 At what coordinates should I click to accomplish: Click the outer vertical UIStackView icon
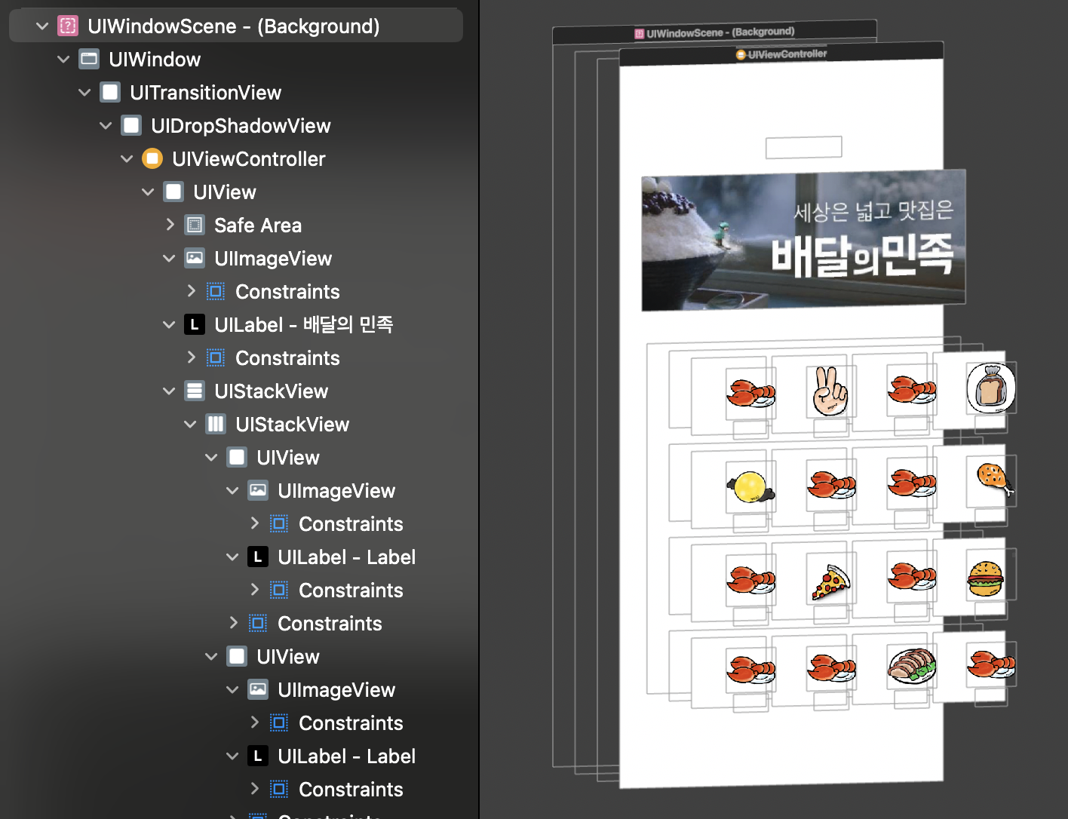point(195,391)
